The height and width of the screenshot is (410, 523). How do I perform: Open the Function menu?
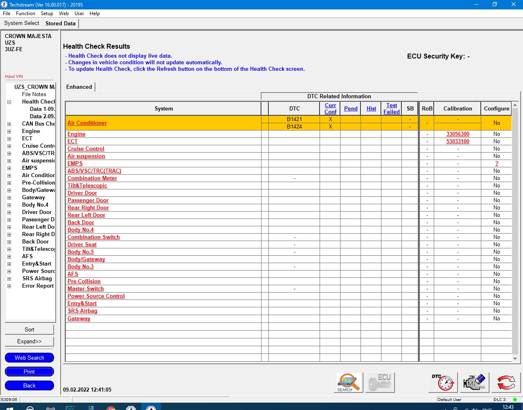tap(25, 14)
